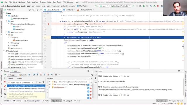Viewport: 187px width, 105px height.
Task: Click Show Execution Point lines icon
Action: [x=30, y=75]
